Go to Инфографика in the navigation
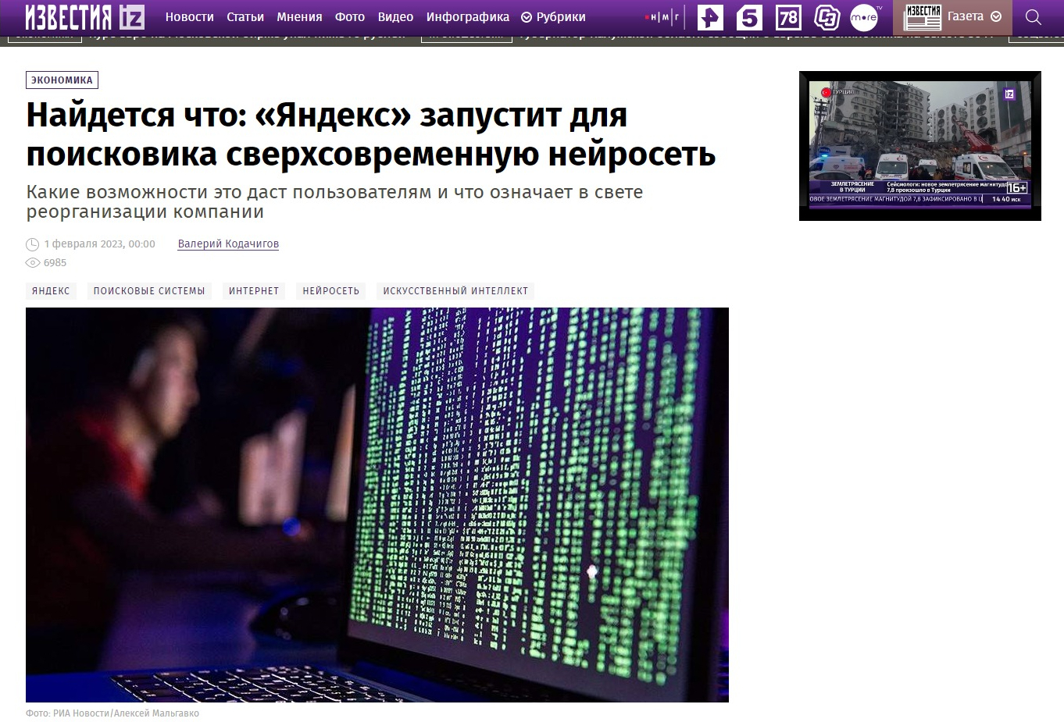Screen dimensions: 1064x722 point(468,17)
